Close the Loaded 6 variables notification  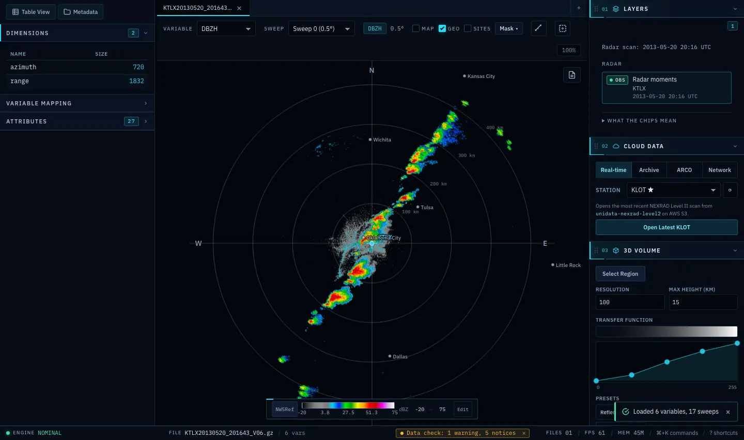[728, 412]
